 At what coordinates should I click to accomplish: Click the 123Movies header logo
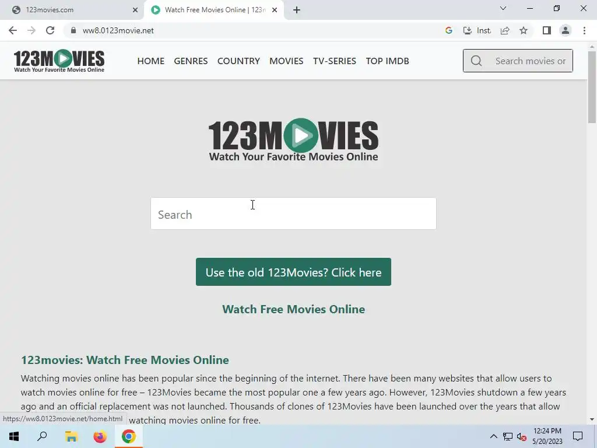(59, 61)
